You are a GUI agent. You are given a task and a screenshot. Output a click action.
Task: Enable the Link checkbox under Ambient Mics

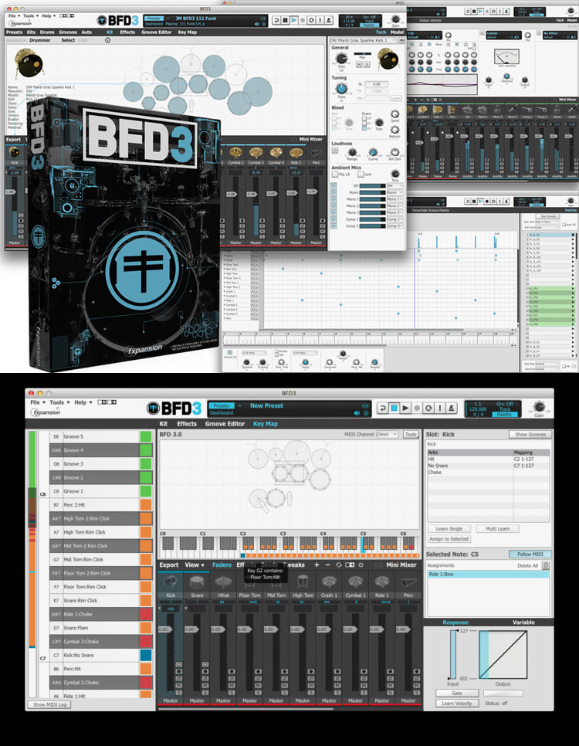[361, 175]
